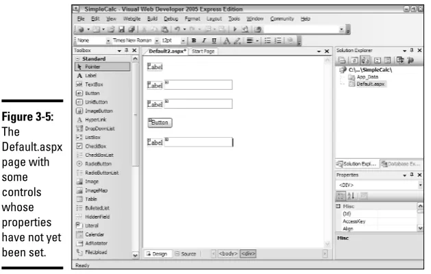The height and width of the screenshot is (274, 431).
Task: Select the body tag in breadcrumb bar
Action: coord(228,253)
